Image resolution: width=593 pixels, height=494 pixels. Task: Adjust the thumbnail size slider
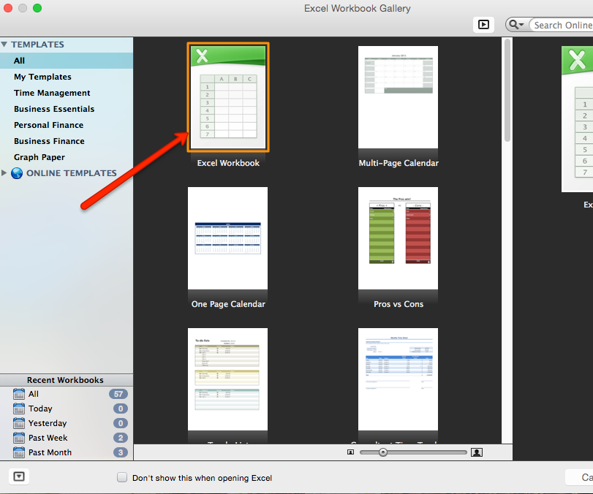(x=383, y=452)
